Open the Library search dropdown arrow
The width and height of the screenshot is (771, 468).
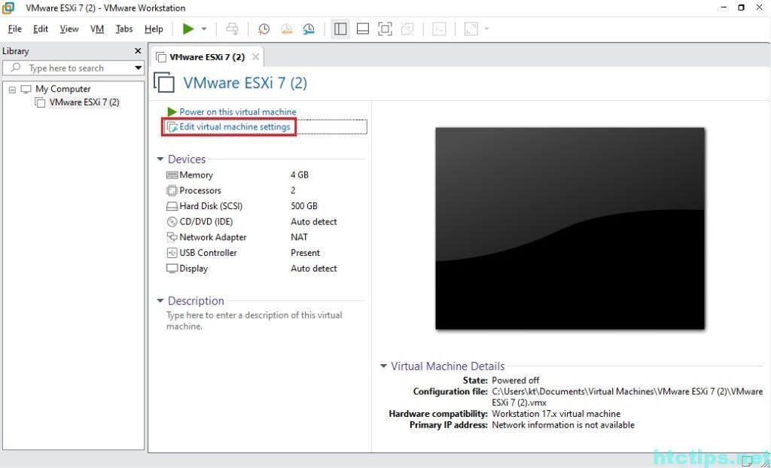click(139, 68)
